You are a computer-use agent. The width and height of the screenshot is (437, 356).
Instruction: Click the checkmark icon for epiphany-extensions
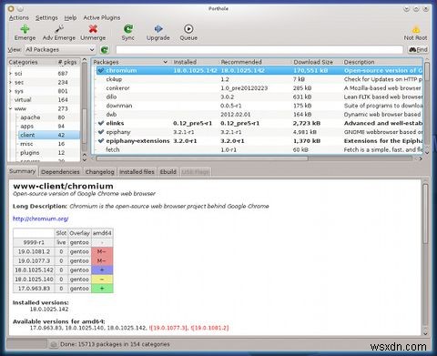(101, 141)
